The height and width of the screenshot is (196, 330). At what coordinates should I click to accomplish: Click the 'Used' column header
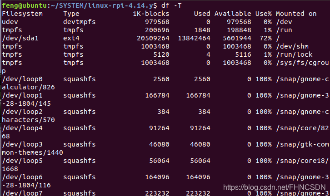click(202, 14)
